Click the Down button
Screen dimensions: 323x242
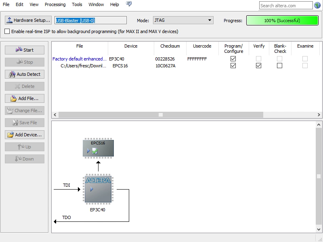click(25, 159)
